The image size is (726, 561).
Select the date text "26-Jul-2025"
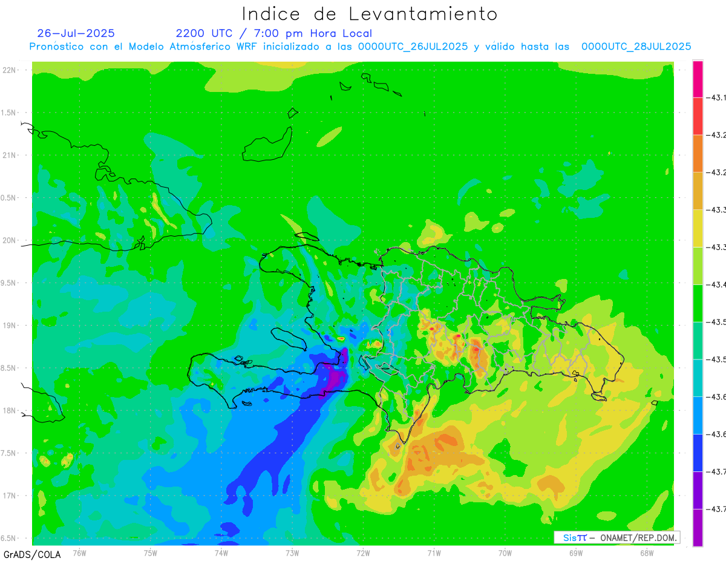click(x=76, y=33)
